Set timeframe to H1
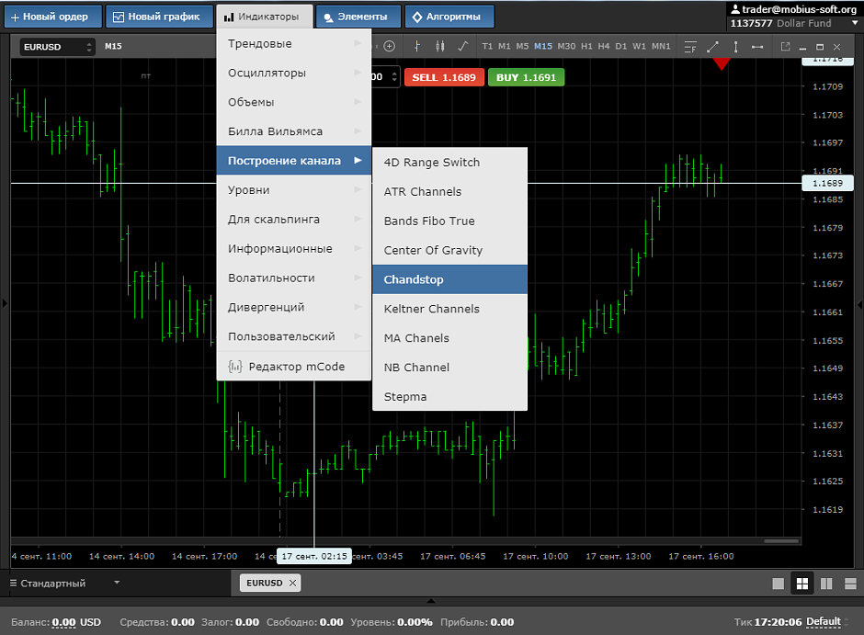864x635 pixels. [586, 46]
